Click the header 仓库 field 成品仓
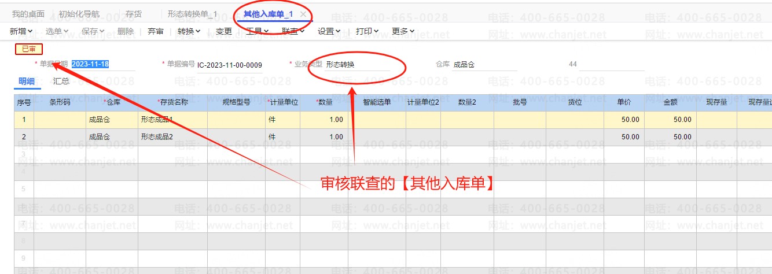Viewport: 772px width, 274px height. tap(484, 64)
